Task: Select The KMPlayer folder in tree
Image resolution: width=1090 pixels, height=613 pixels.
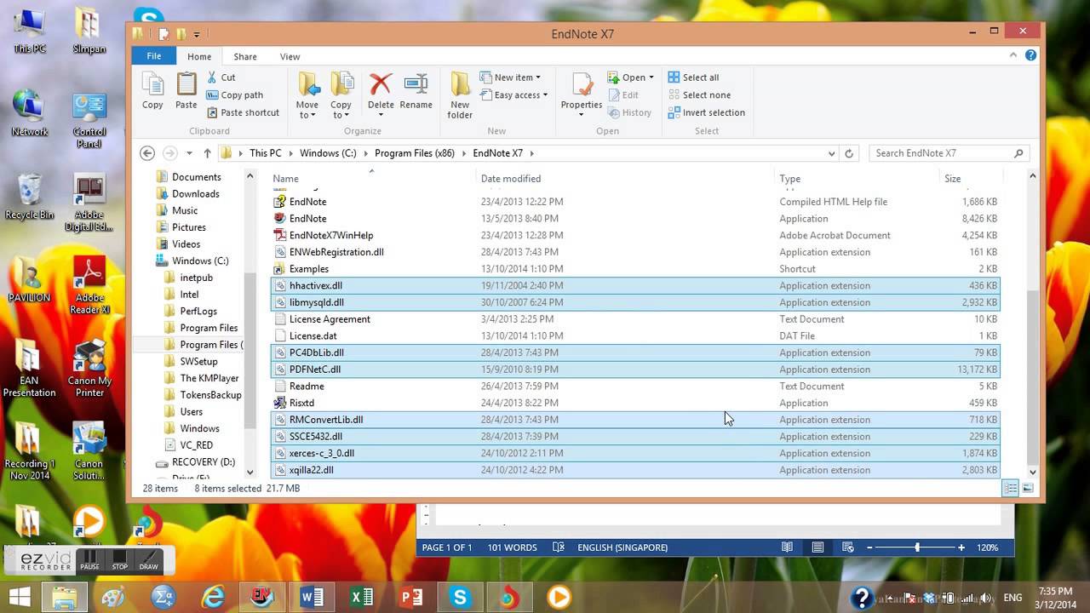Action: tap(209, 378)
